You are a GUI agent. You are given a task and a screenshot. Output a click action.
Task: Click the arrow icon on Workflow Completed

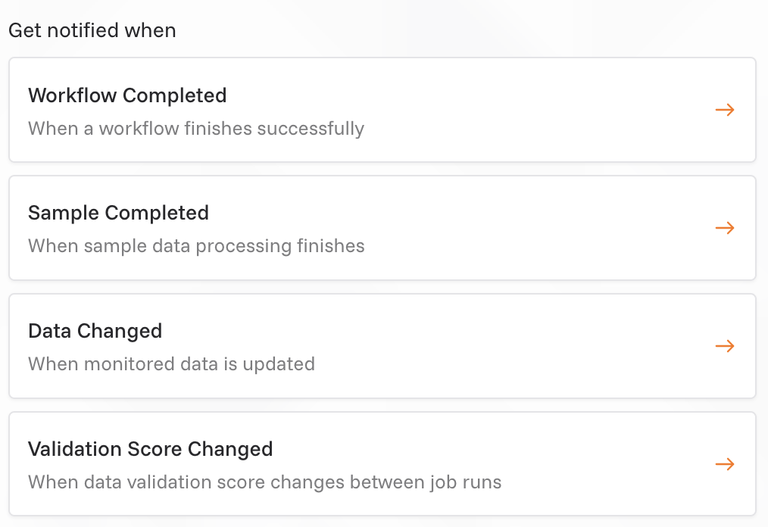[725, 110]
